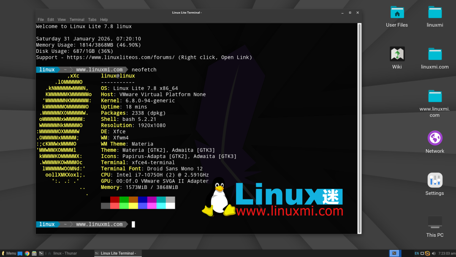Image resolution: width=456 pixels, height=257 pixels.
Task: Mute audio using the speaker tray icon
Action: 434,253
